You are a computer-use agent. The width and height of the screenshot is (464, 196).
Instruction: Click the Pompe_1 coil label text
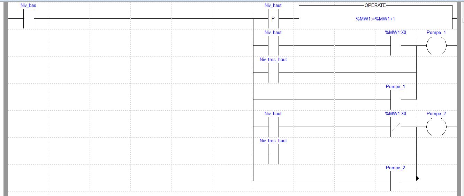click(436, 32)
